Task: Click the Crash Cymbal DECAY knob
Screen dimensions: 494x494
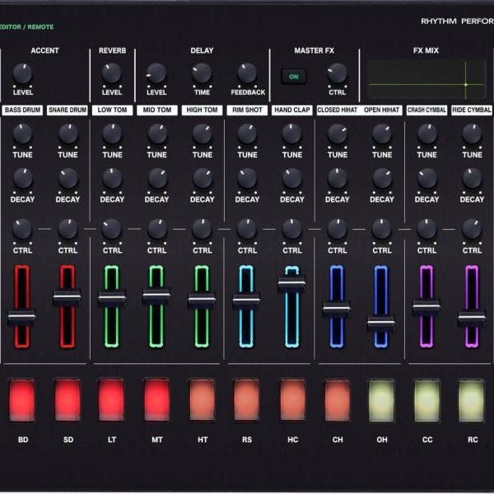Action: pos(426,179)
